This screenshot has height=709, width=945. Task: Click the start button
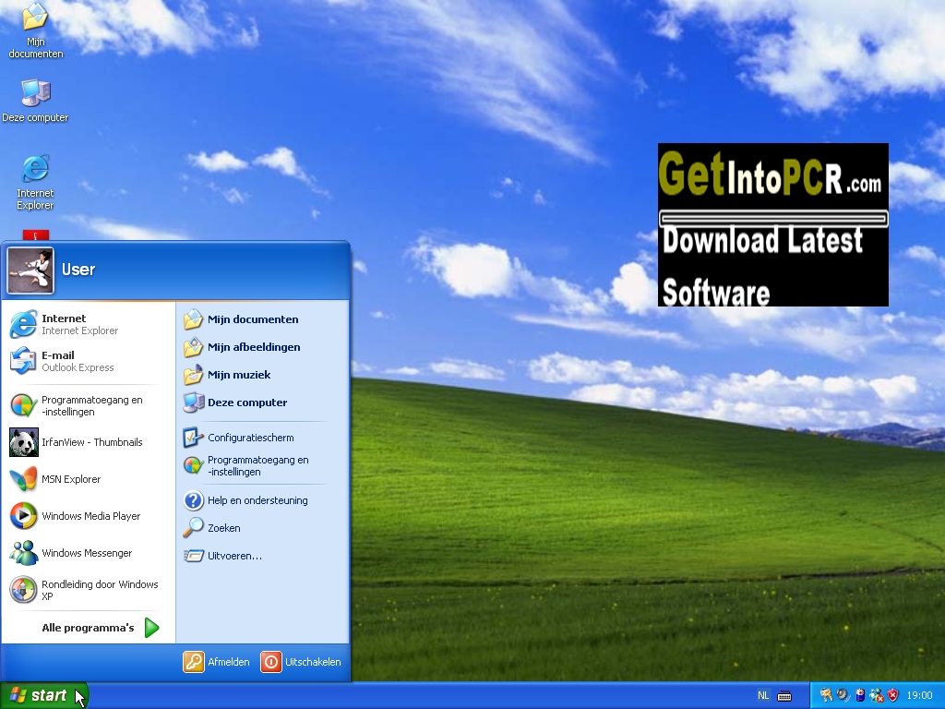tap(44, 696)
